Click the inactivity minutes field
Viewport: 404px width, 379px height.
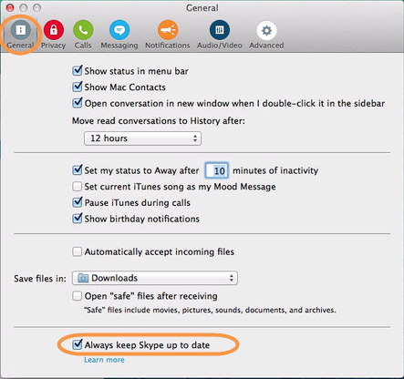pyautogui.click(x=217, y=170)
